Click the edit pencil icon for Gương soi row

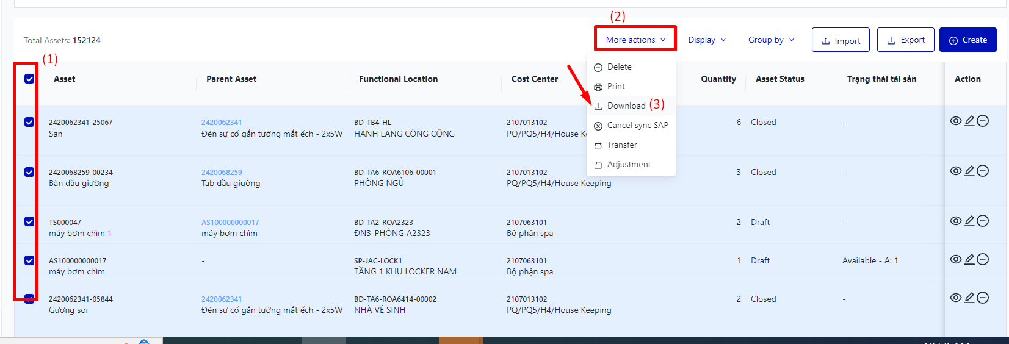(969, 298)
